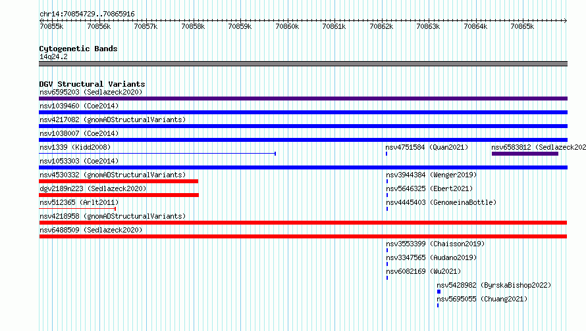Select the blue nsv5695055 marker

(x=438, y=305)
